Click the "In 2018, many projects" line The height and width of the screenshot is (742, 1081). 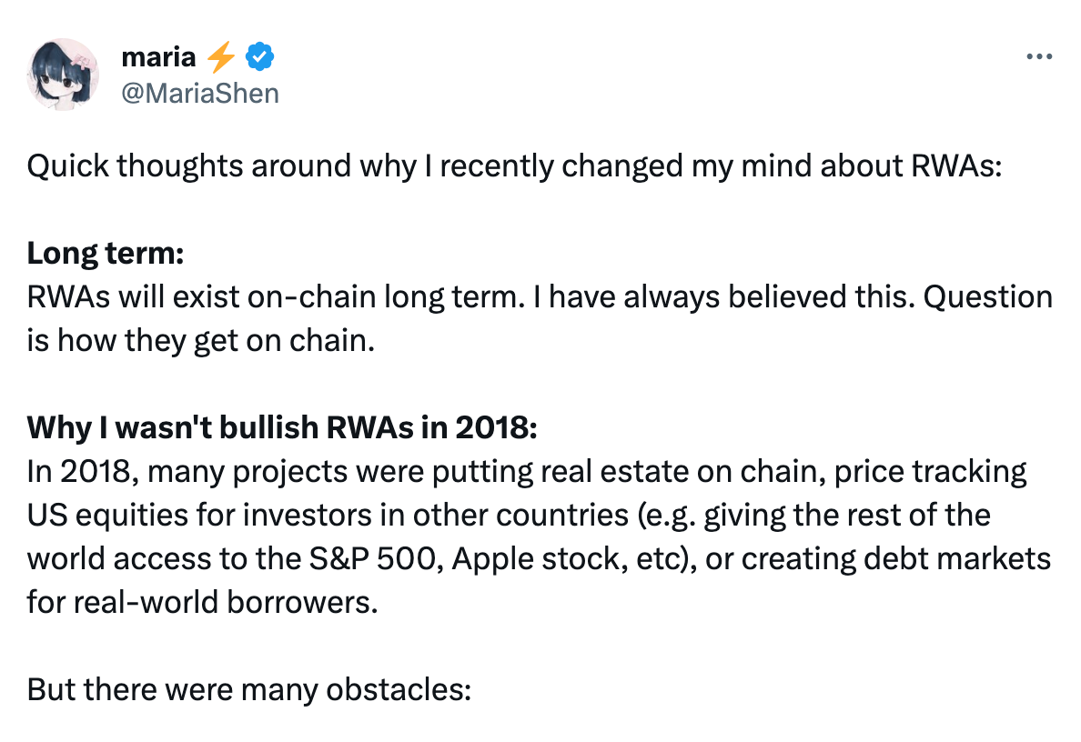tap(182, 472)
